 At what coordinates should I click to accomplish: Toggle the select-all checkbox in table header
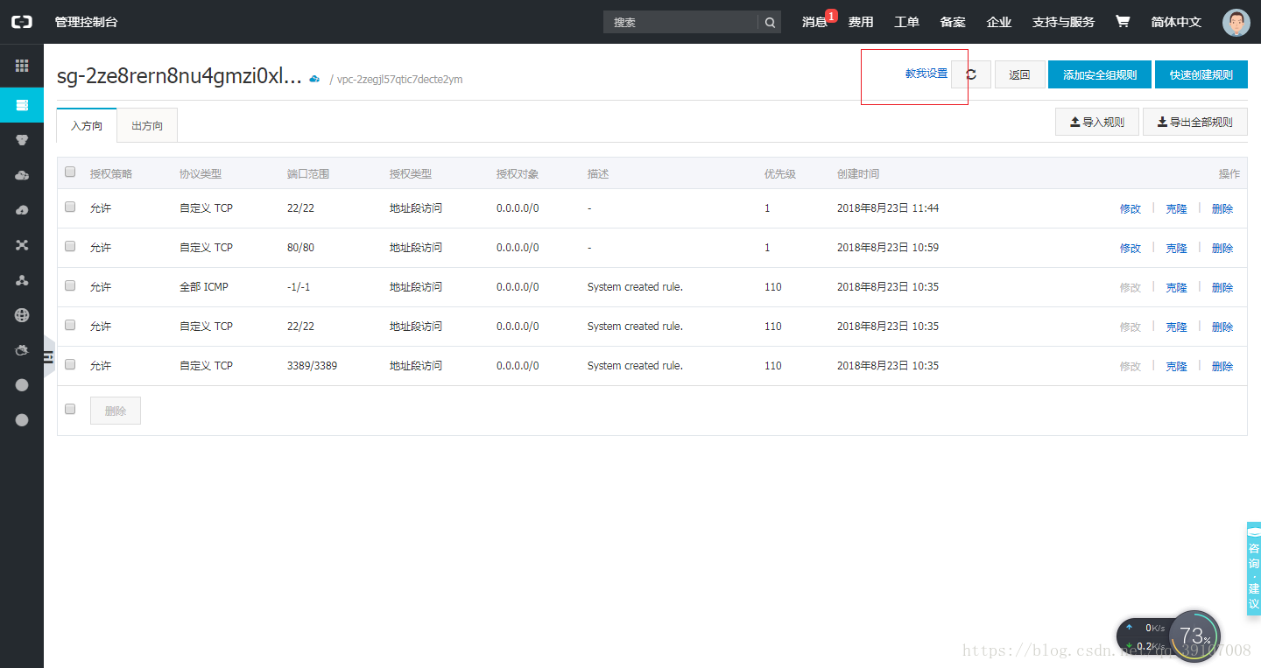[x=70, y=172]
